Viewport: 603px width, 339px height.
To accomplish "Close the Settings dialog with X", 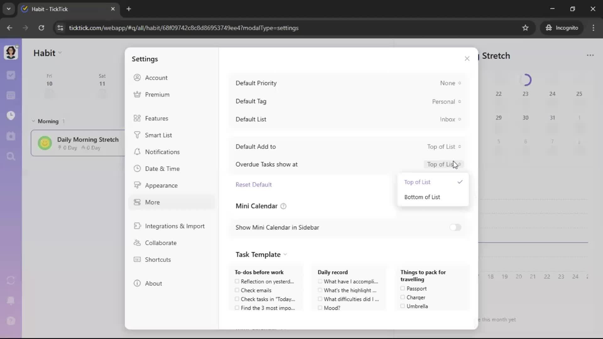I will (467, 59).
